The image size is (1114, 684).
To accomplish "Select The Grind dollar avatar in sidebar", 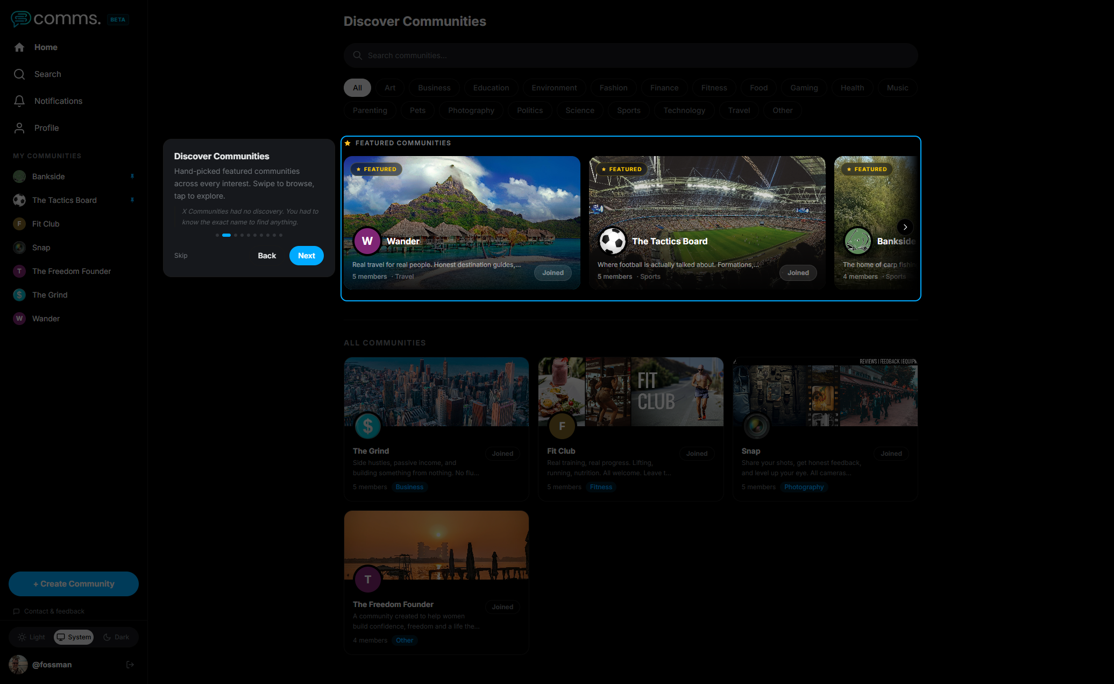I will click(x=19, y=295).
